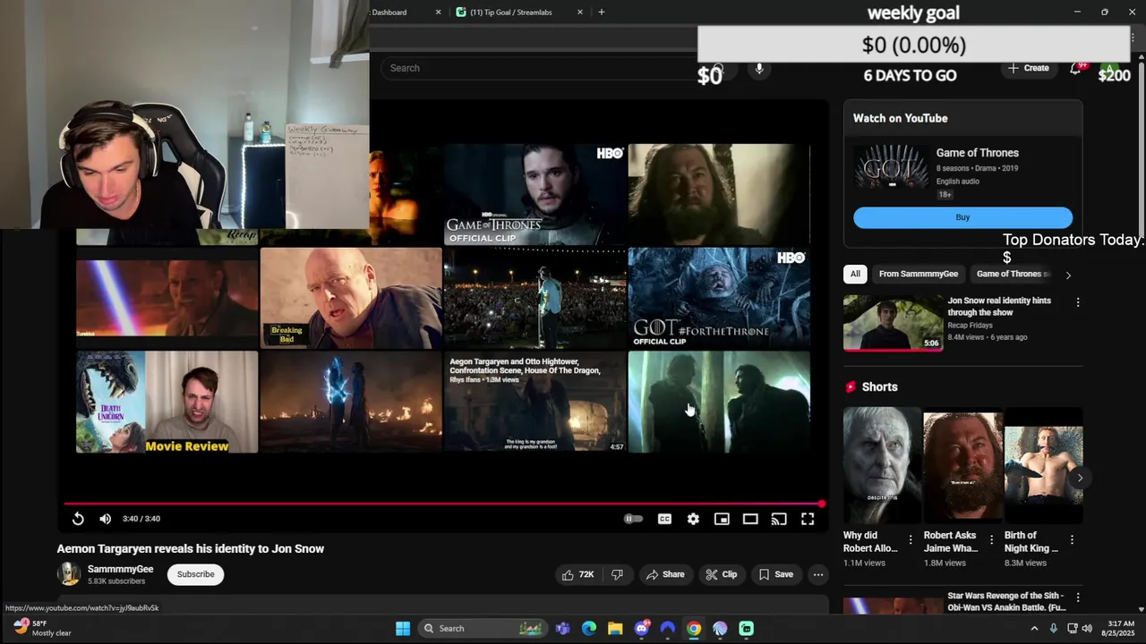This screenshot has height=644, width=1146.
Task: Open YouTube notifications bell
Action: tap(1076, 68)
